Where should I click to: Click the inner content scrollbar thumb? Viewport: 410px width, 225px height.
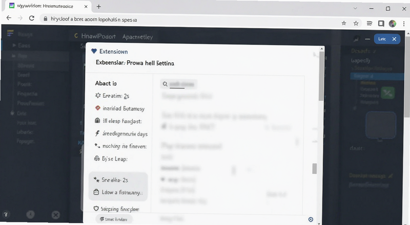315,169
